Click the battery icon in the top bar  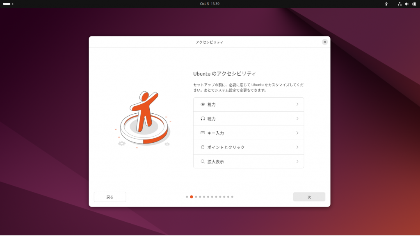414,4
